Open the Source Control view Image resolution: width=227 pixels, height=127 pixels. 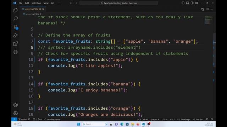click(x=16, y=27)
